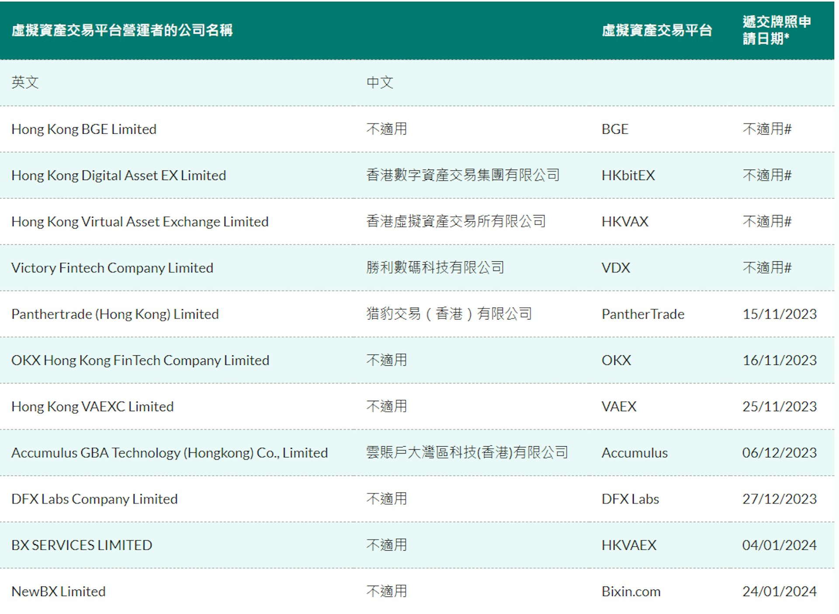Select the 'BX SERVICES LIMITED' cell
The height and width of the screenshot is (614, 839).
tap(82, 545)
